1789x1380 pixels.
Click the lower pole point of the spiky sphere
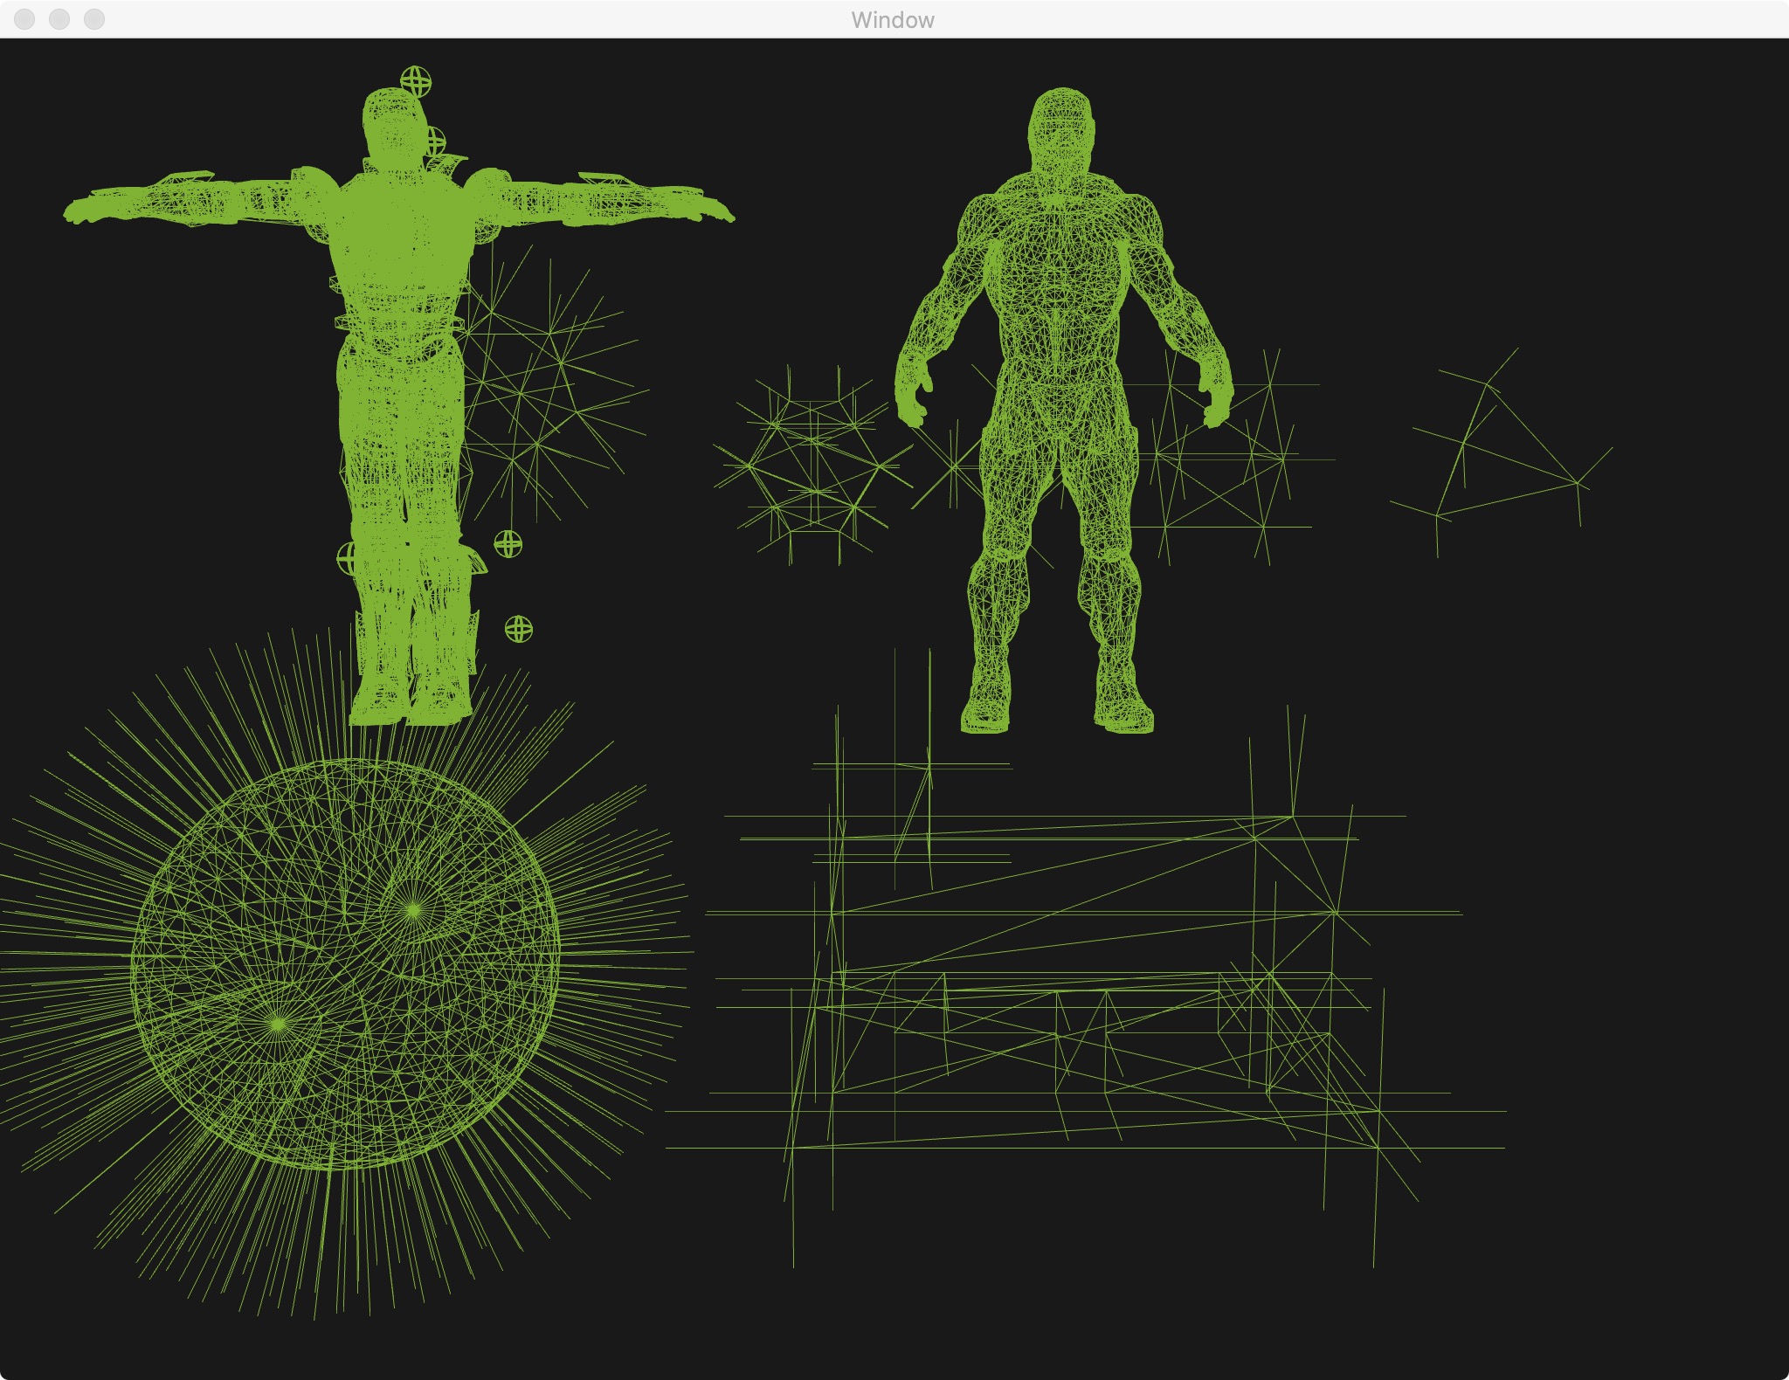pyautogui.click(x=278, y=1023)
